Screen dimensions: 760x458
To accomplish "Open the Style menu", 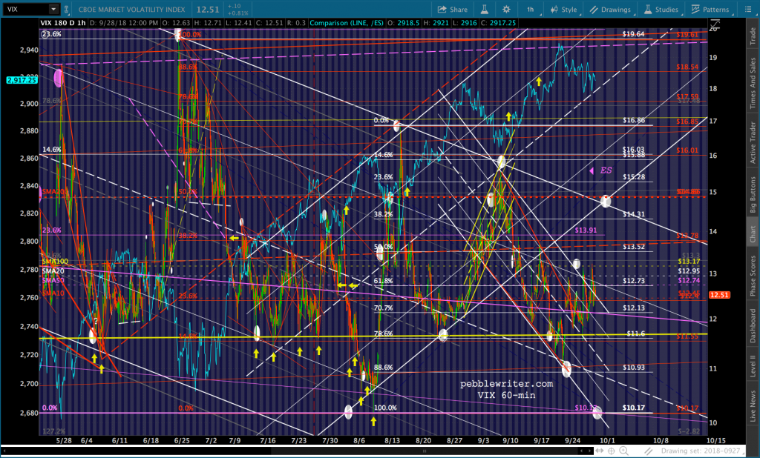I will pos(564,9).
